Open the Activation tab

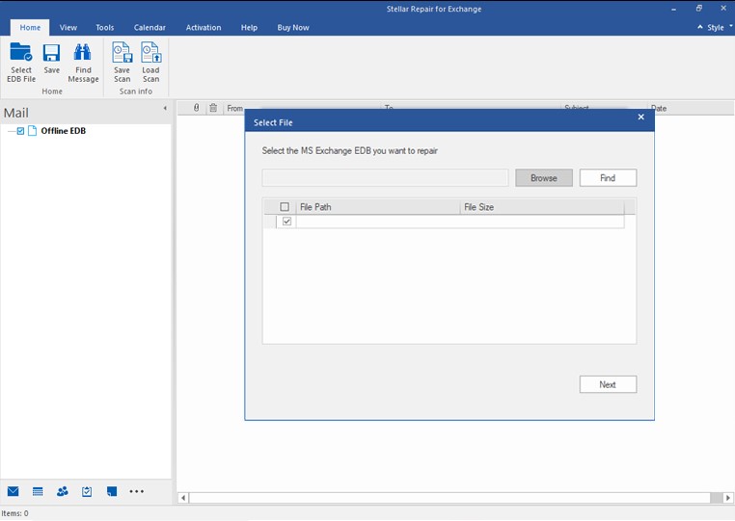pos(204,28)
